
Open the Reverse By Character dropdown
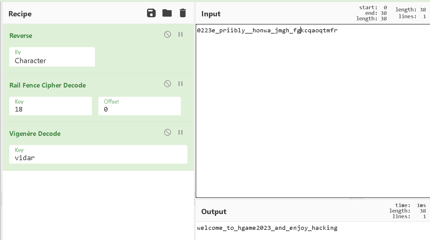coord(52,57)
